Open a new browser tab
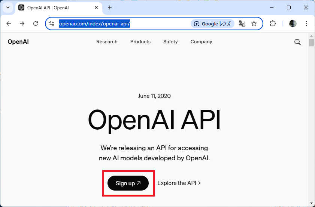 (109, 7)
